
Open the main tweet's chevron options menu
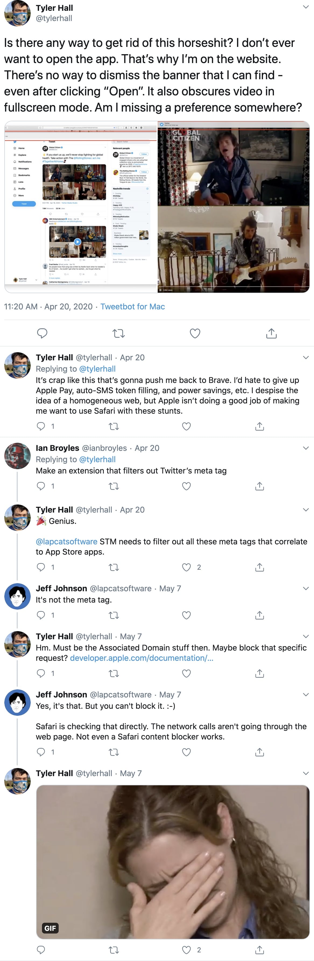pyautogui.click(x=306, y=7)
